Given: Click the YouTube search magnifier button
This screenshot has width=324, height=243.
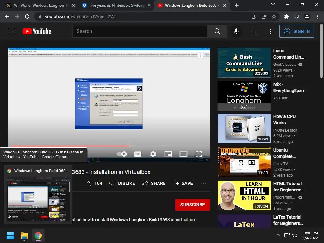Looking at the screenshot, I should pyautogui.click(x=217, y=31).
